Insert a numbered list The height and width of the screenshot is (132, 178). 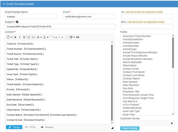[x=33, y=37]
